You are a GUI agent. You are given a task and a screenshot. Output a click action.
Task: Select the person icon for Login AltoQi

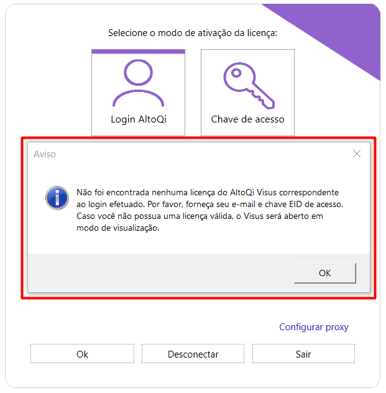tap(138, 83)
